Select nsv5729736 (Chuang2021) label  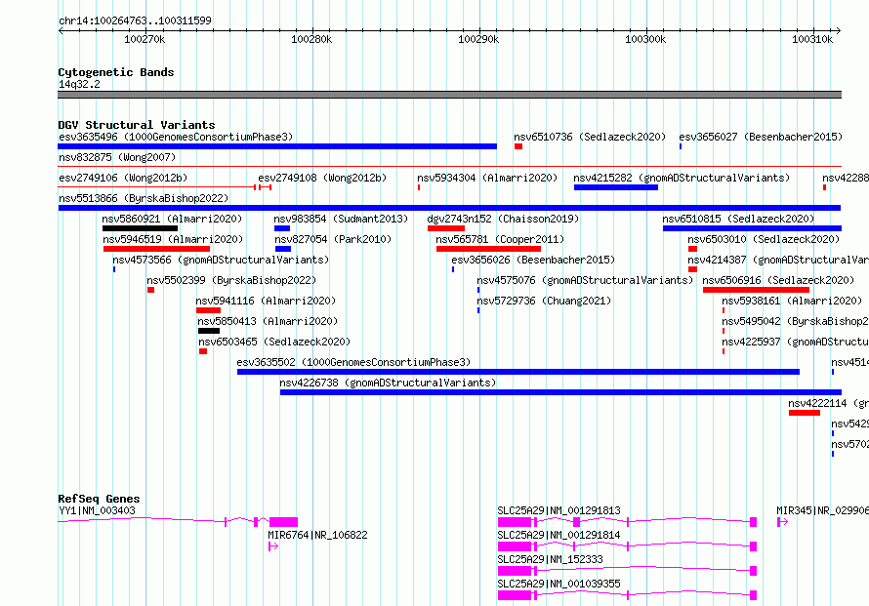[x=544, y=301]
